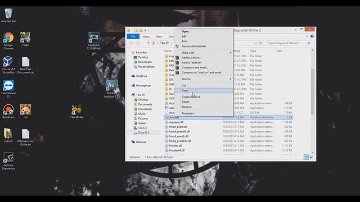Select the submit folder on desktop
Viewport: 360px width, 202px height.
(x=8, y=135)
